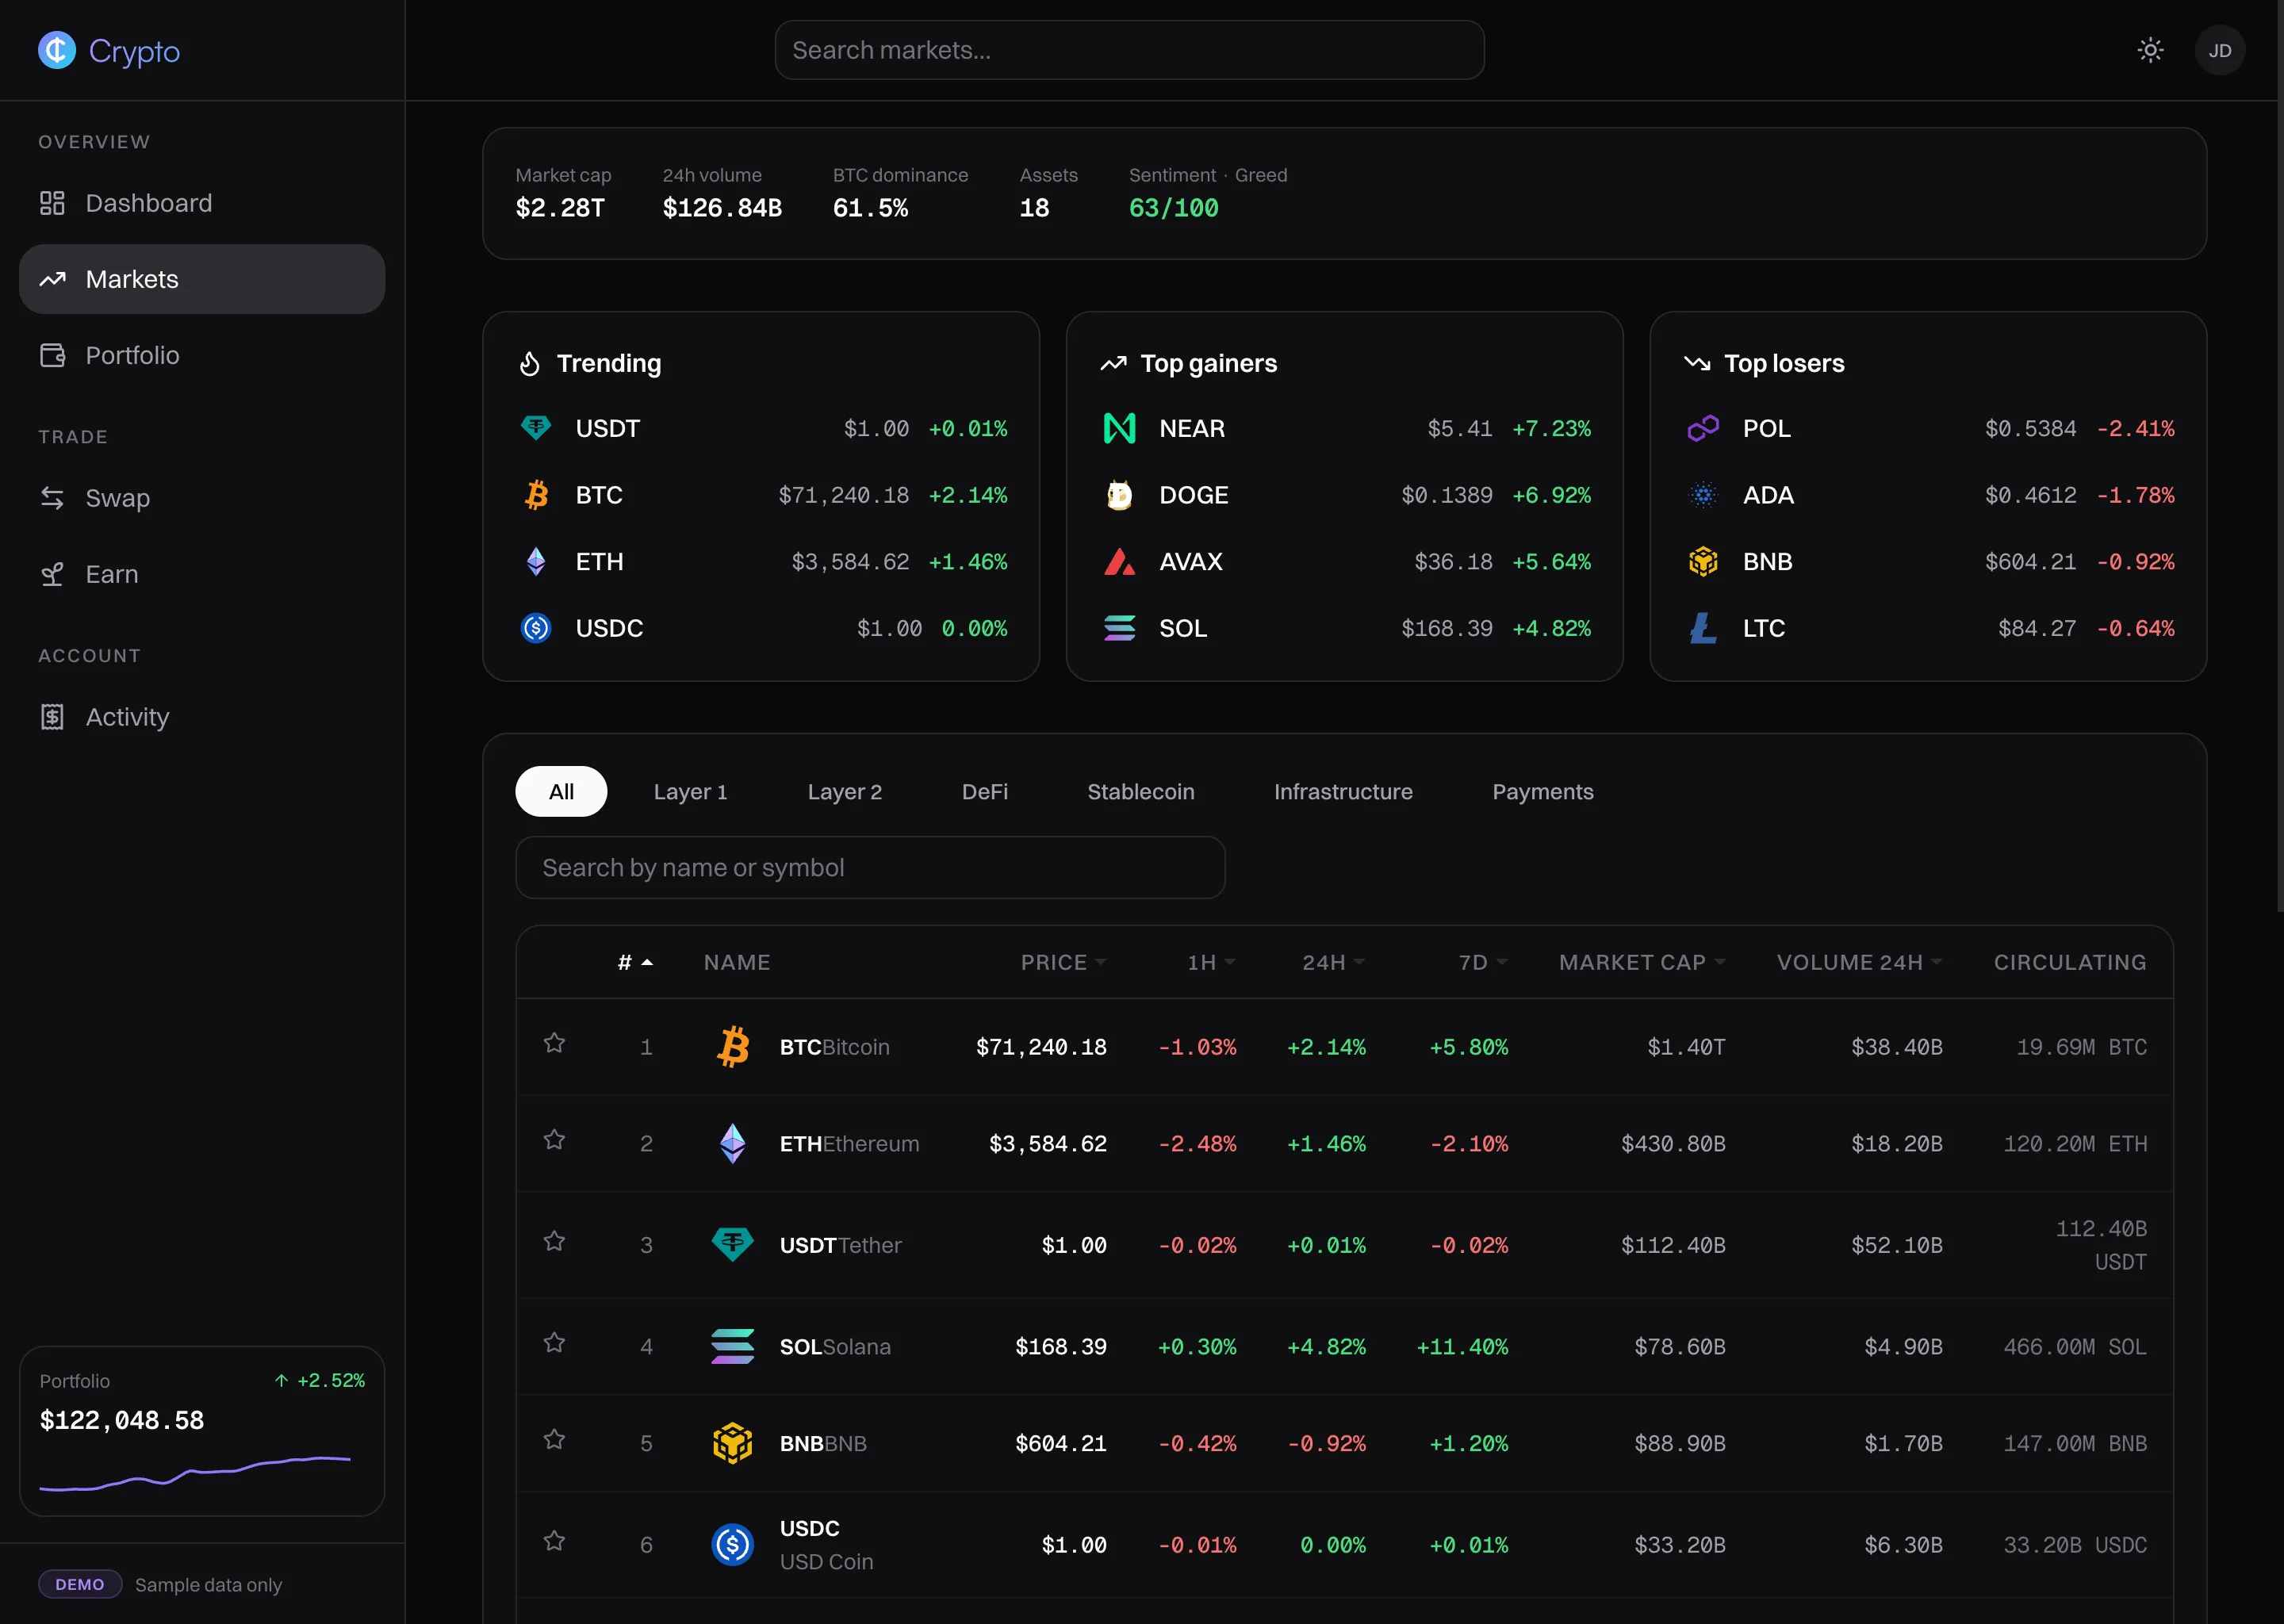
Task: Open the Earn page
Action: tap(202, 574)
